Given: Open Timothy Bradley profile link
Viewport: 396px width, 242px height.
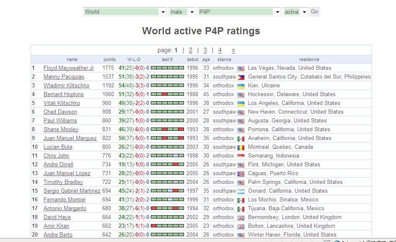Looking at the screenshot, I should [x=63, y=182].
